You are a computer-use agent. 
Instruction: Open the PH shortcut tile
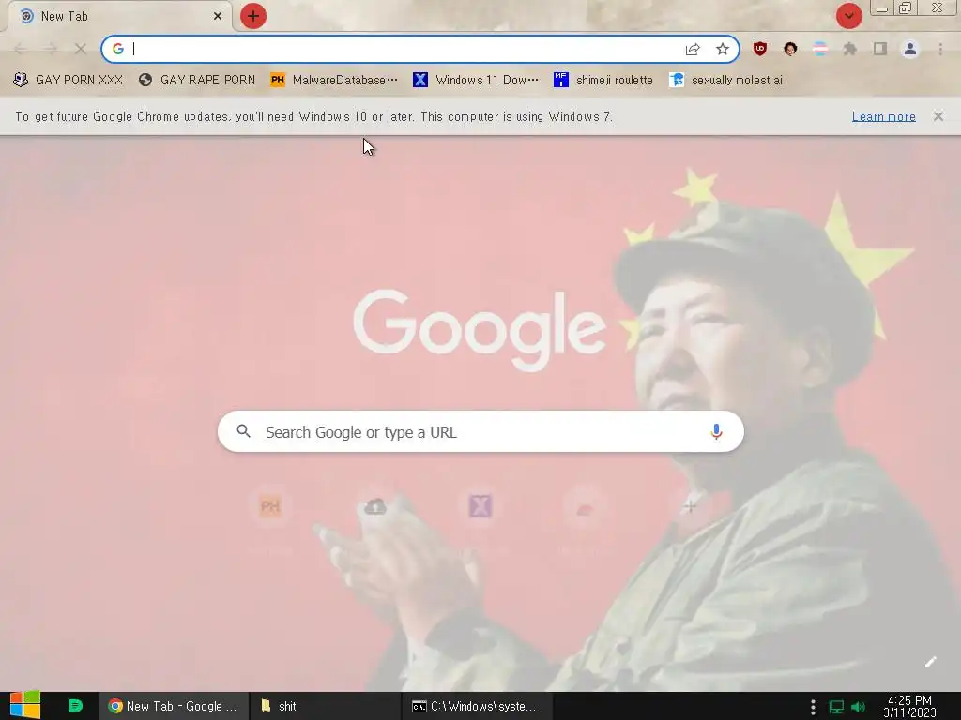[270, 506]
